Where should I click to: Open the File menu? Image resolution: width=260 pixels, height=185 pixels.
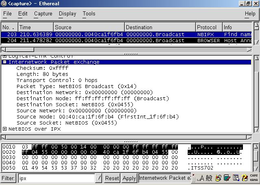(7, 13)
